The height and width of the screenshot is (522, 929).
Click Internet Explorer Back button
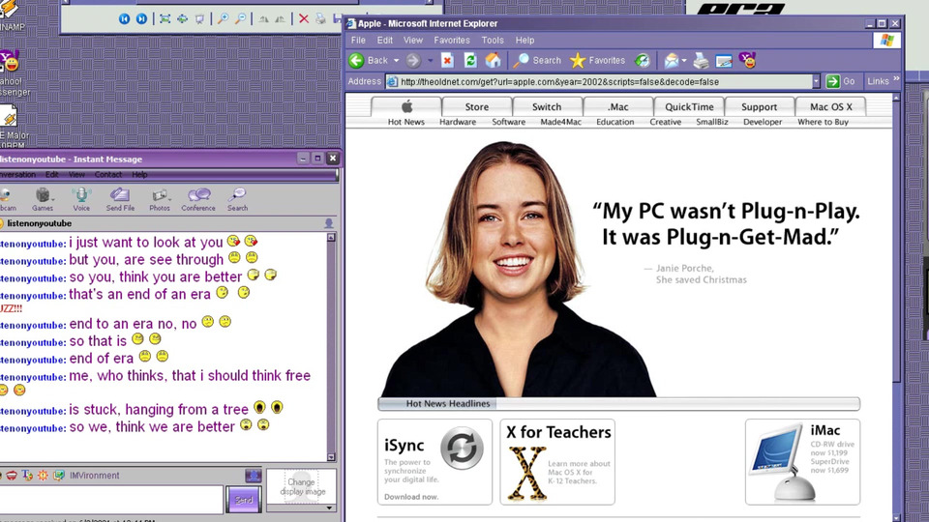(368, 60)
